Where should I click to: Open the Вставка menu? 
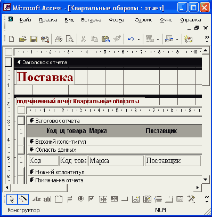point(91,20)
